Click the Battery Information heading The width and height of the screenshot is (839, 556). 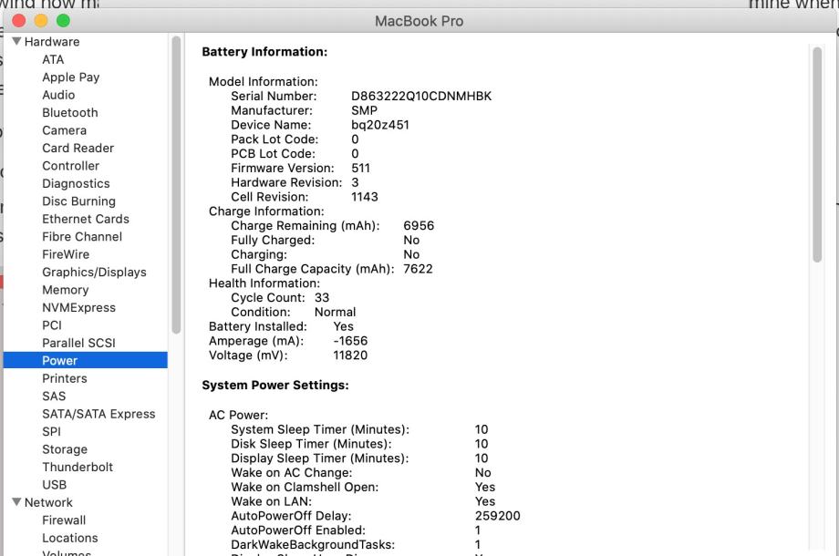coord(264,52)
